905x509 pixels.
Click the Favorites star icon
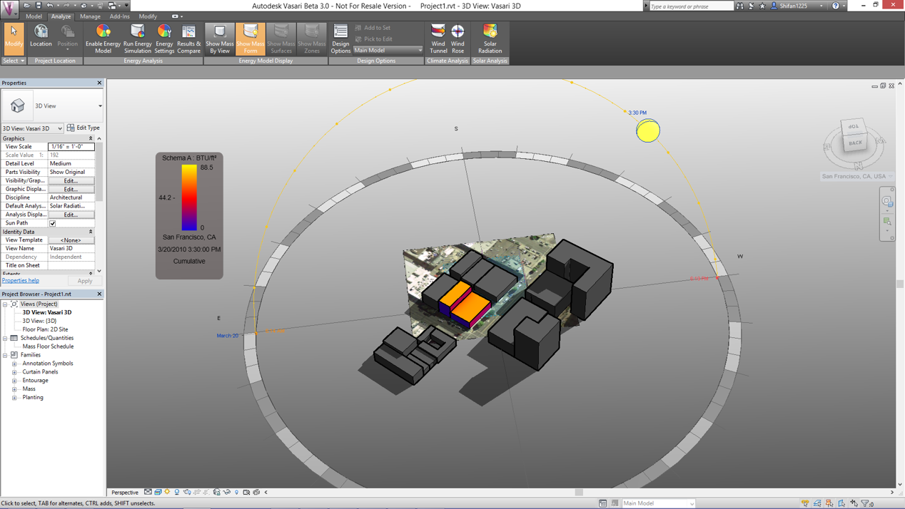pos(762,6)
